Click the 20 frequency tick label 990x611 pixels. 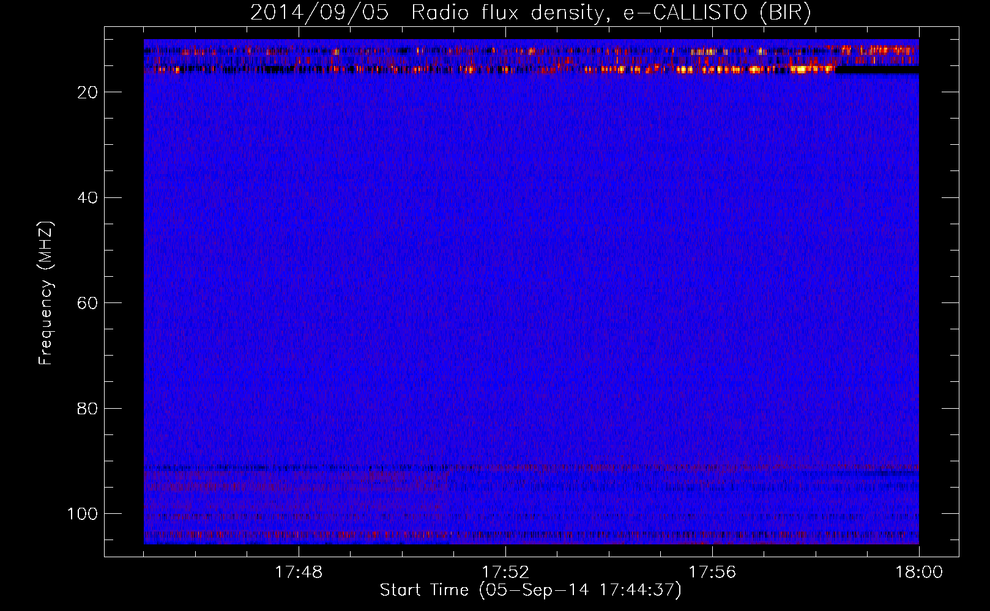pyautogui.click(x=87, y=92)
